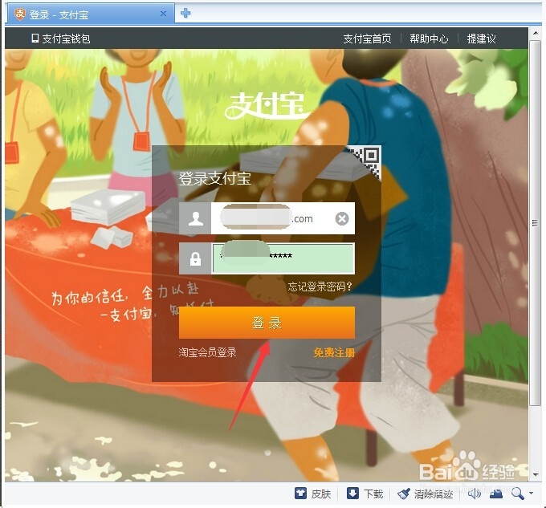Select the 登录 - 支付宝 browser tab
This screenshot has height=508, width=546.
[91, 14]
